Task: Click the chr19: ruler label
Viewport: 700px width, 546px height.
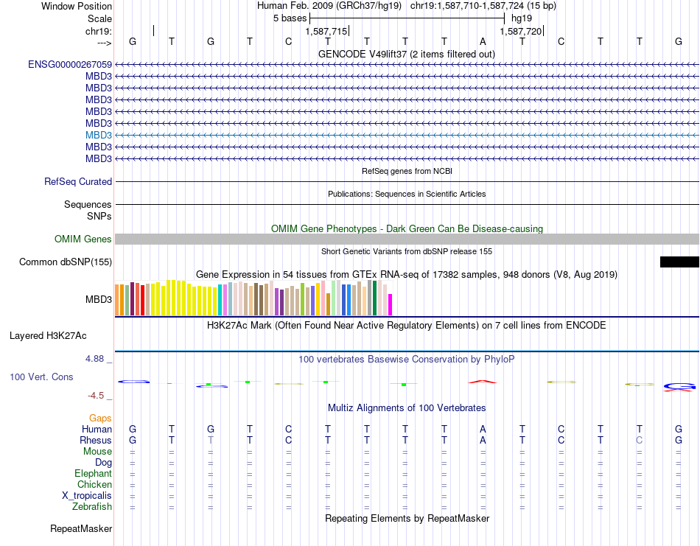Action: click(x=99, y=31)
